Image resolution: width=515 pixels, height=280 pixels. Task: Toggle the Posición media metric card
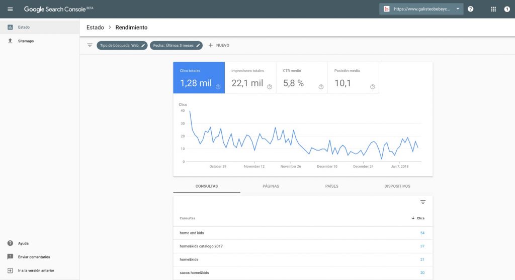coord(353,78)
